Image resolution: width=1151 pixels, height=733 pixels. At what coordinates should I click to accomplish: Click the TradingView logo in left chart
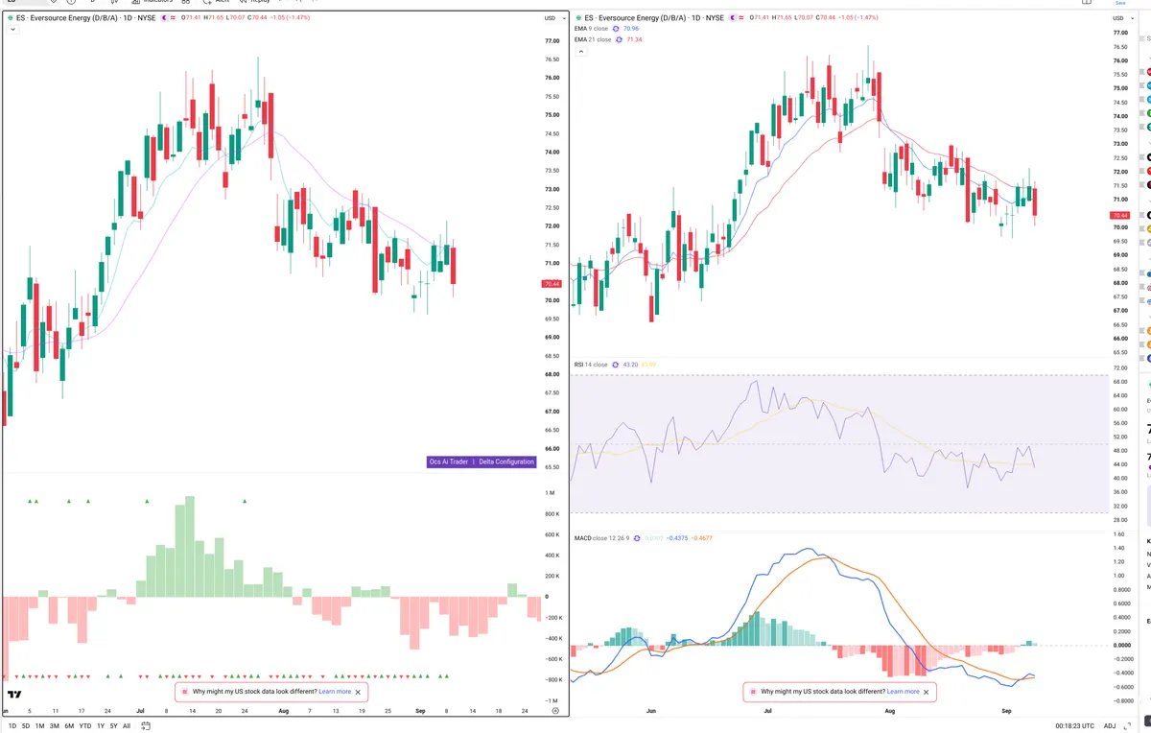[14, 695]
